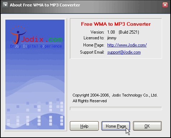Screen dimensions: 171x138
Task: Click the About Free WMA to MP3 Converter title
Action: 45,5
